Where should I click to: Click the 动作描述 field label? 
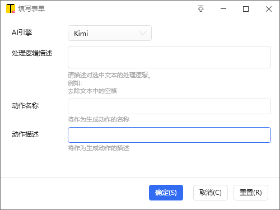click(25, 134)
